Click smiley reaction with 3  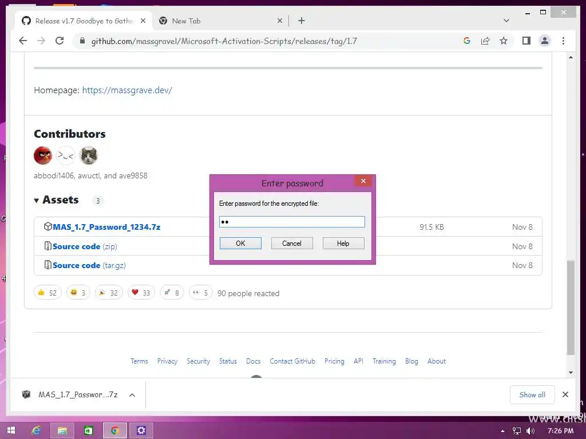[78, 293]
